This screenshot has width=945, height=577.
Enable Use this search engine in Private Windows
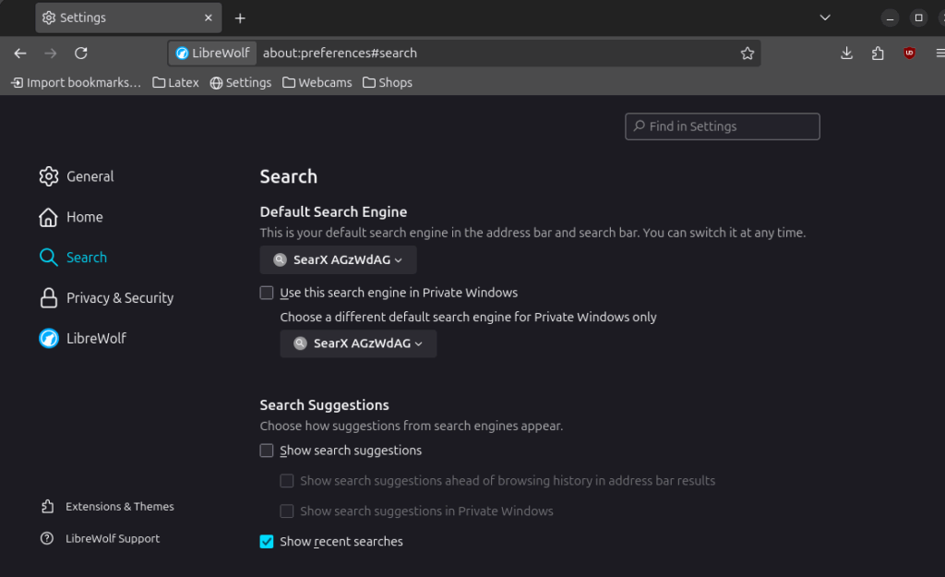(267, 293)
